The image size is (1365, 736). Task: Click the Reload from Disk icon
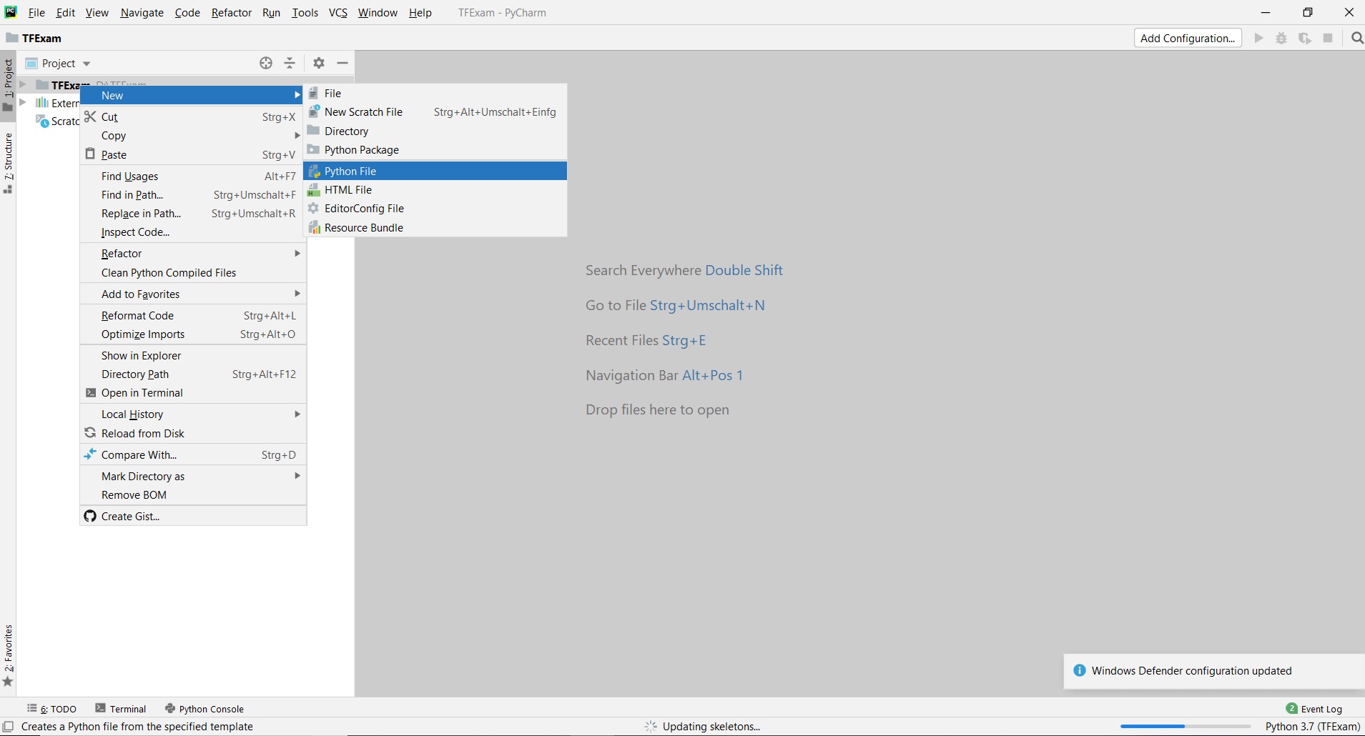(90, 433)
